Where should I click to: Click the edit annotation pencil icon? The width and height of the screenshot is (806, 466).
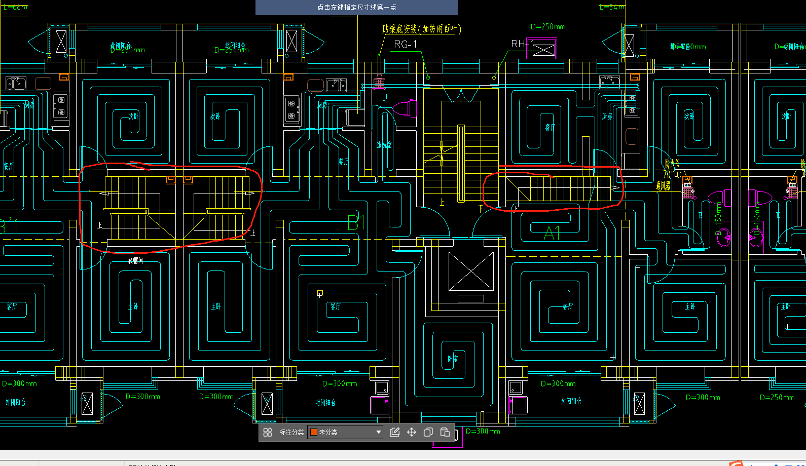tap(395, 432)
